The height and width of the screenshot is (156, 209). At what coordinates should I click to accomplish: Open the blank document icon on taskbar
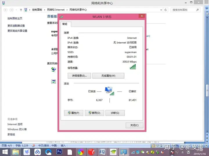tap(70, 152)
